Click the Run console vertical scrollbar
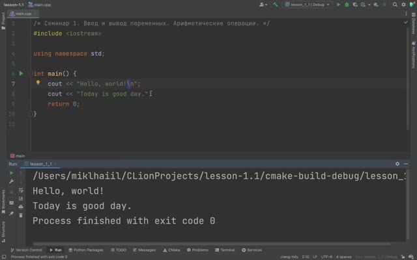Image resolution: width=417 pixels, height=260 pixels. coord(407,204)
